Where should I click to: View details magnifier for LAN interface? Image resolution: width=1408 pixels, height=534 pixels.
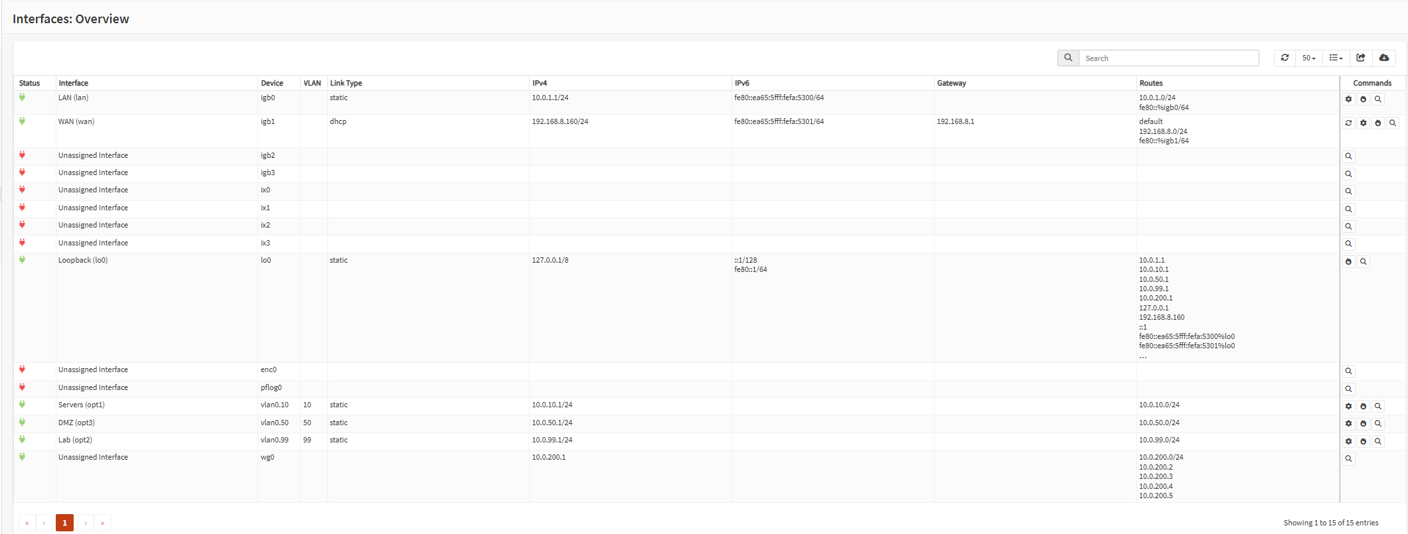[1378, 100]
